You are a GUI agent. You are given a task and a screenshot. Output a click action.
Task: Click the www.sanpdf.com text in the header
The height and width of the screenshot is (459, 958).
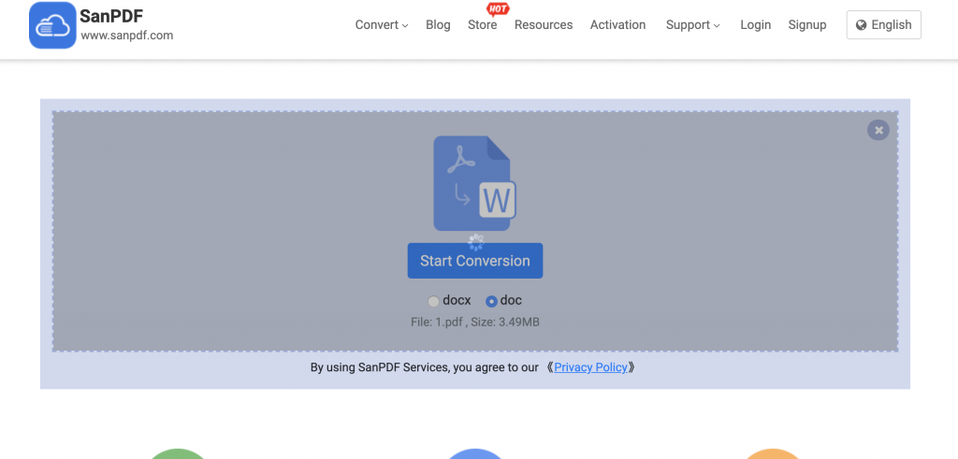(x=127, y=36)
